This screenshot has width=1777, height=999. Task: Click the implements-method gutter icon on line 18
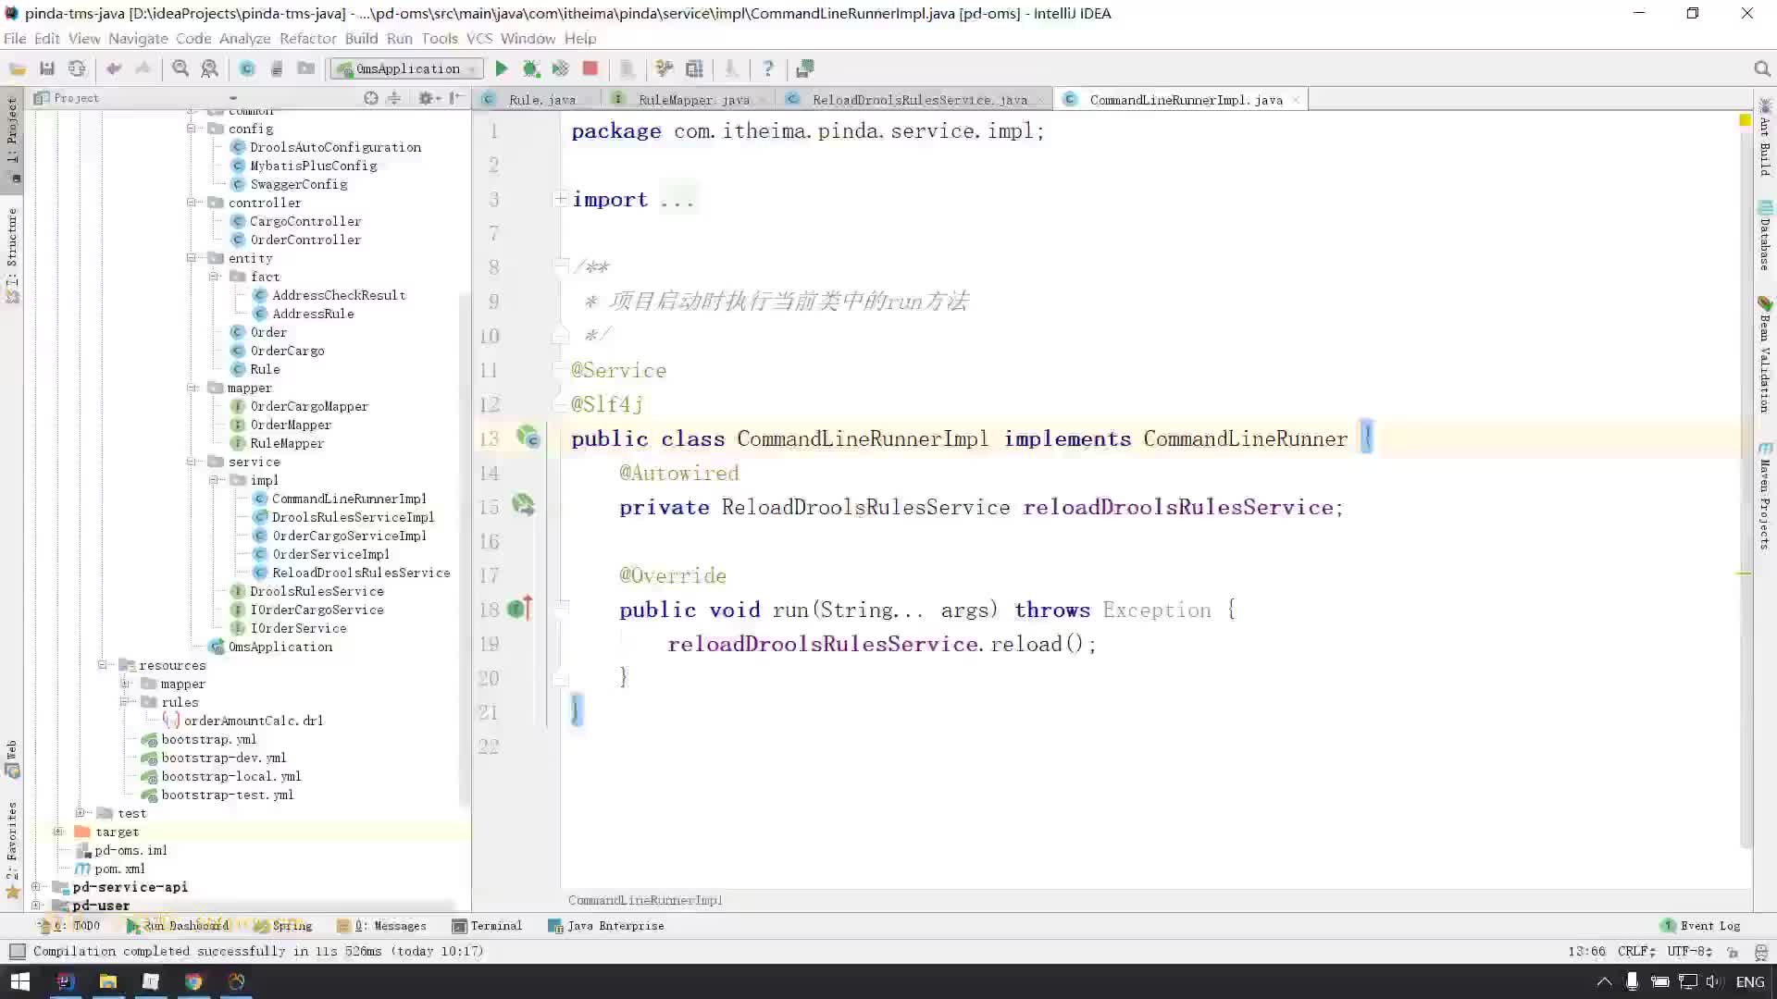tap(519, 609)
